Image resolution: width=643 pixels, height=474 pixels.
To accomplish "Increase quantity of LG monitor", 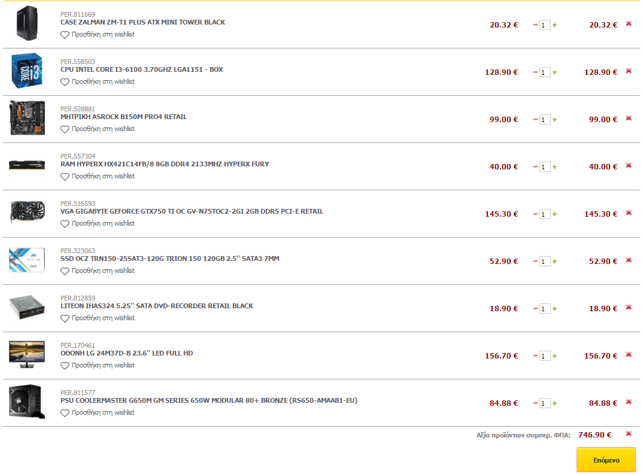I will coord(555,356).
